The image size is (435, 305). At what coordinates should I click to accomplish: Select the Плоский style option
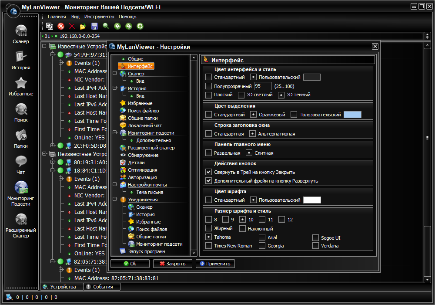pos(209,95)
